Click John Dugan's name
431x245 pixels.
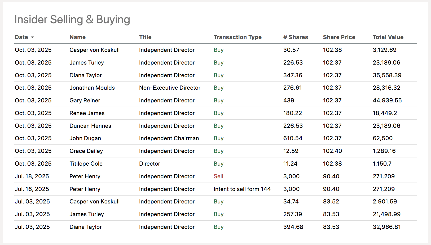(x=85, y=138)
